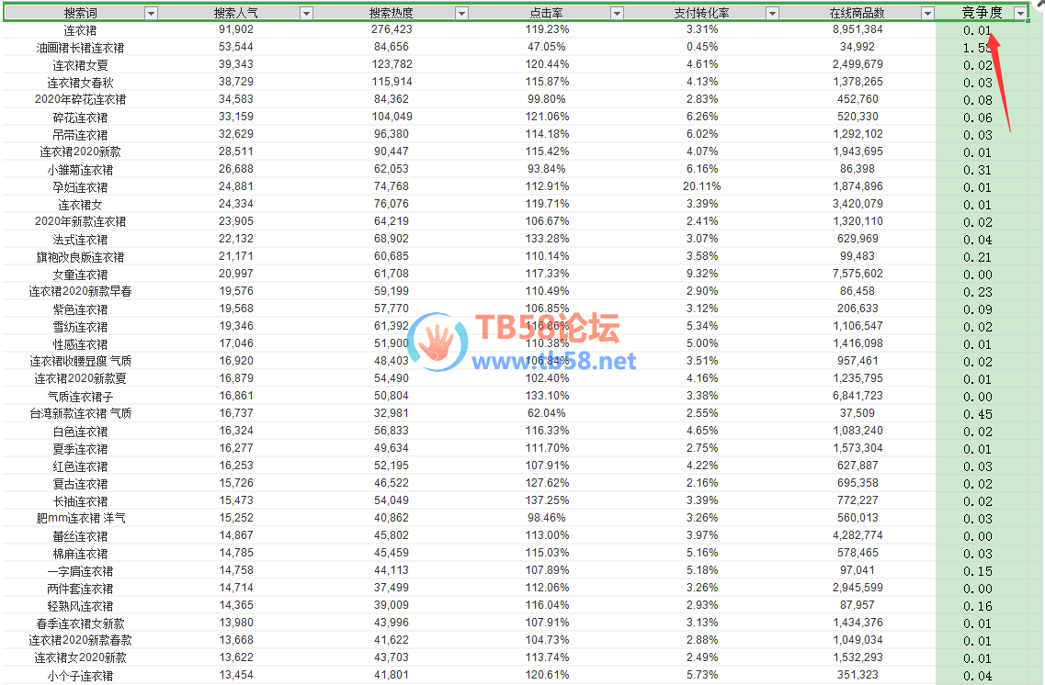This screenshot has width=1045, height=685.
Task: Select the 20.11% conversion rate cell
Action: pyautogui.click(x=702, y=187)
